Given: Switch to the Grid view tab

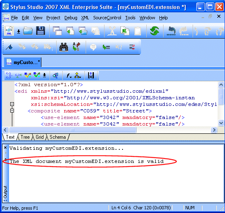Looking at the screenshot, I should [40, 137].
